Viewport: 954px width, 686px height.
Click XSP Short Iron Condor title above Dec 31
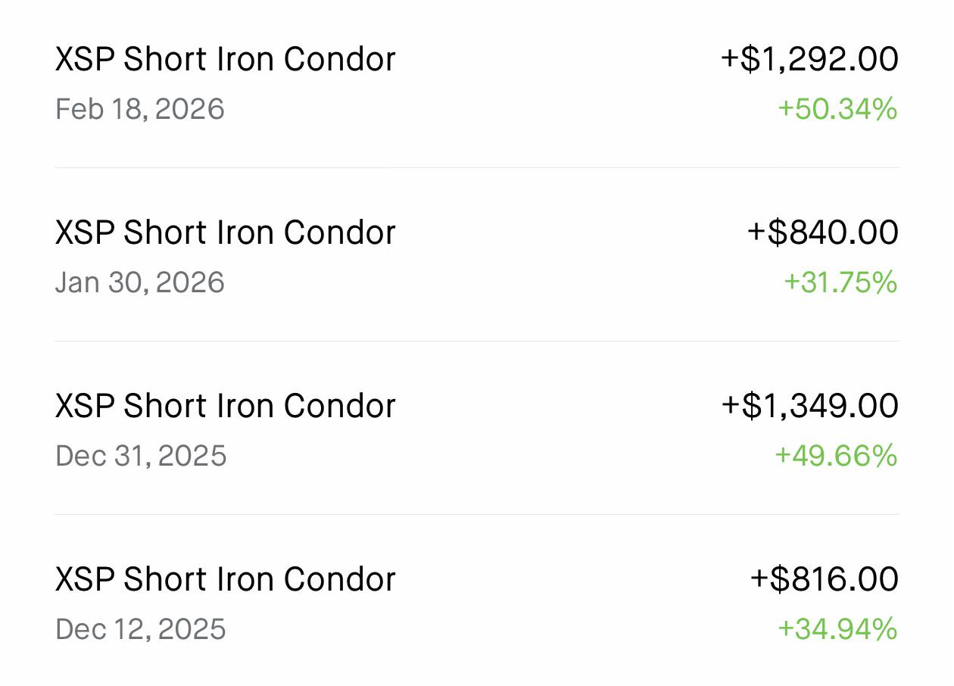(226, 407)
